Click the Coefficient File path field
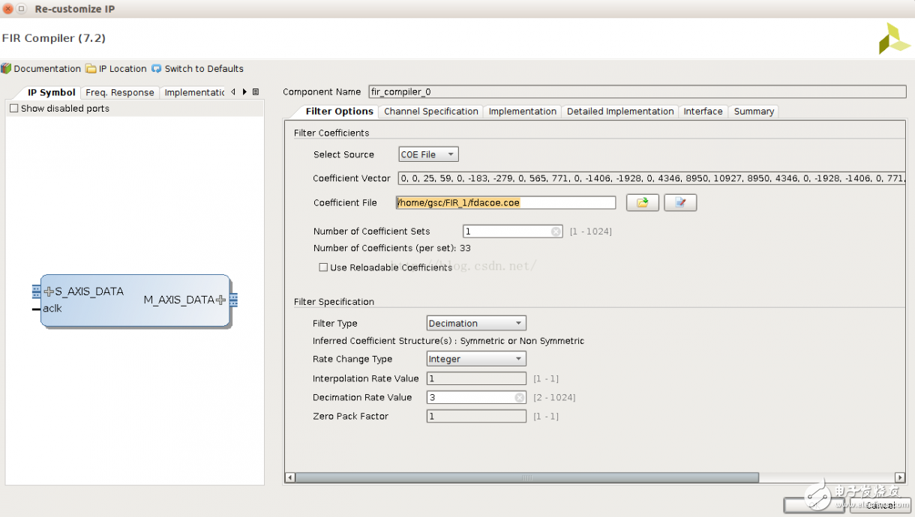Screen dimensions: 915x517 (x=505, y=202)
